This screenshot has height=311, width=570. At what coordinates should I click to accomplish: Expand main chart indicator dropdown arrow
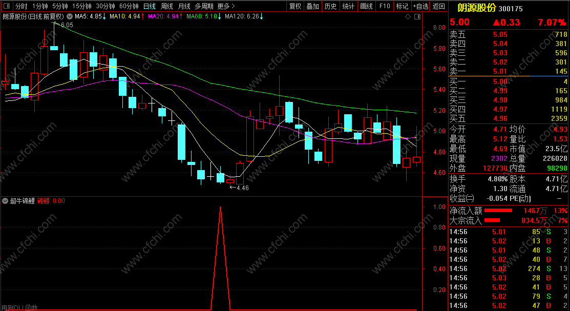click(70, 16)
